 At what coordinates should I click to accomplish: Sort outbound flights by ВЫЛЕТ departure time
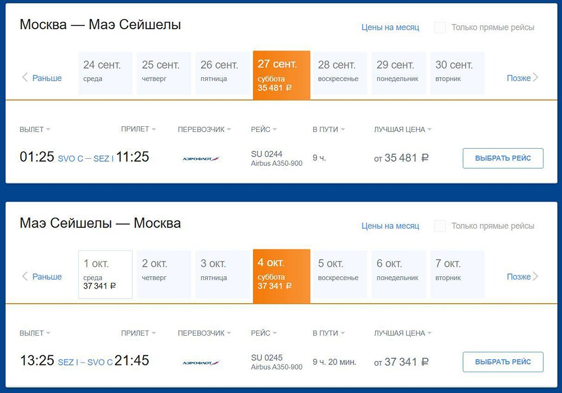[35, 130]
